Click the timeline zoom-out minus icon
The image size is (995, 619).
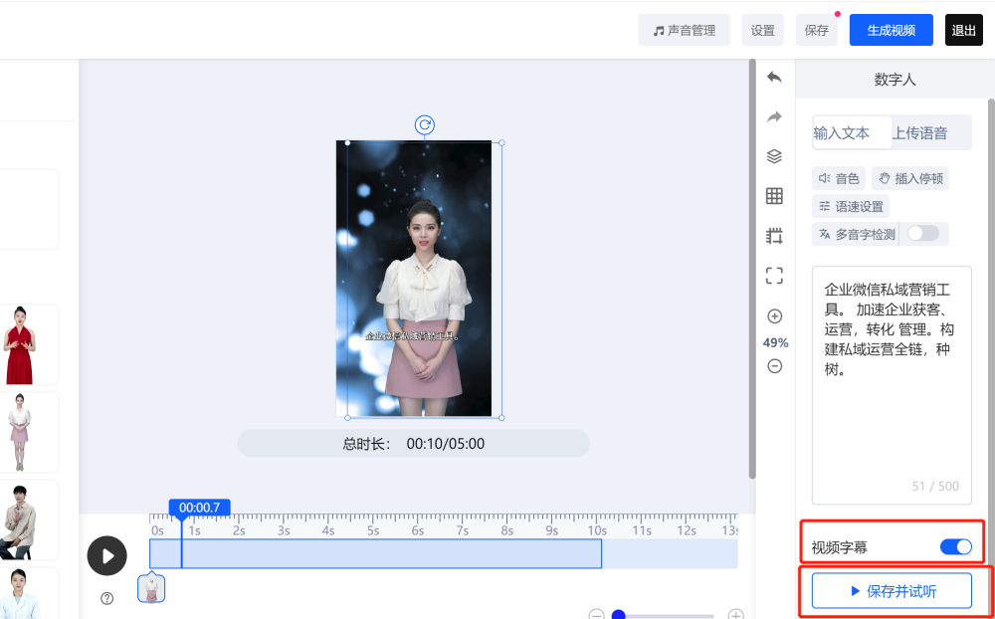(596, 615)
